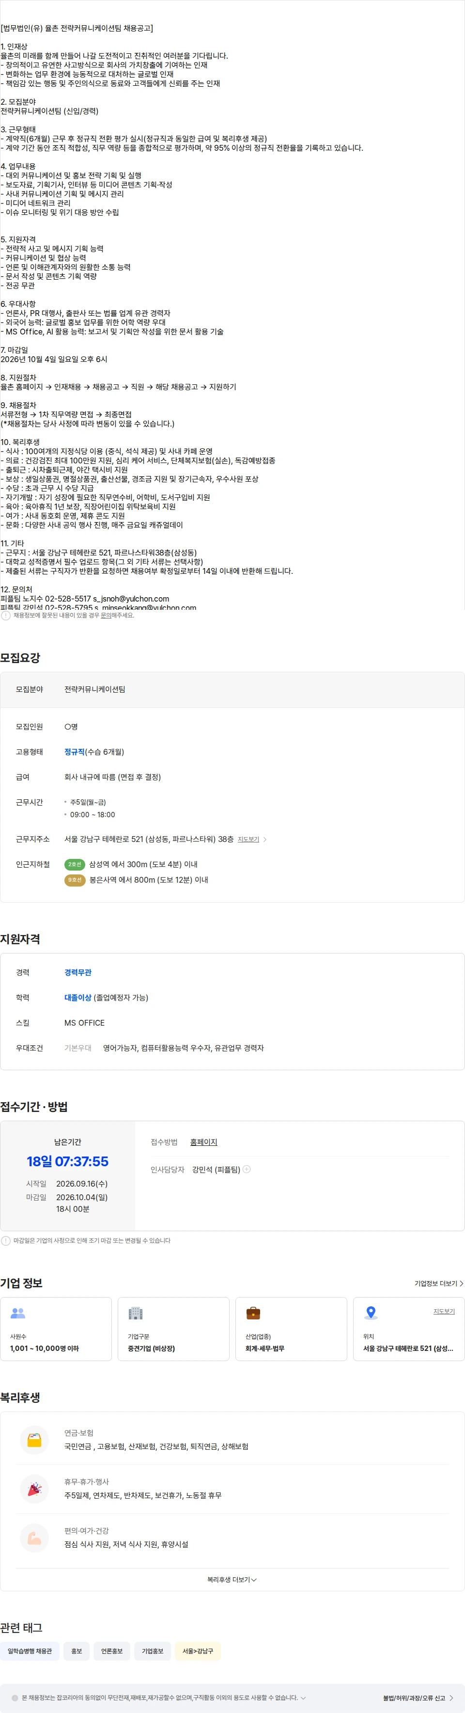The image size is (465, 1713).
Task: Click the posting title 율촌 전략커뮤니케이션팀 채용공고
Action: coord(77,29)
